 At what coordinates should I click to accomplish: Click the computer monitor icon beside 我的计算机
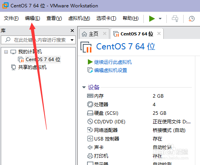tap(13, 52)
